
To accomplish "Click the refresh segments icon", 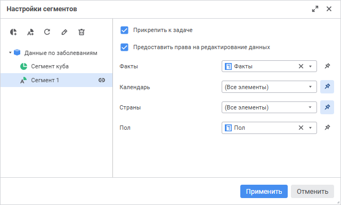I will coord(47,32).
